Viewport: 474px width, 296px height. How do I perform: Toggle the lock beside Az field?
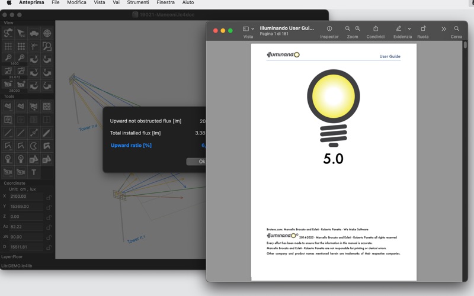[x=49, y=227]
